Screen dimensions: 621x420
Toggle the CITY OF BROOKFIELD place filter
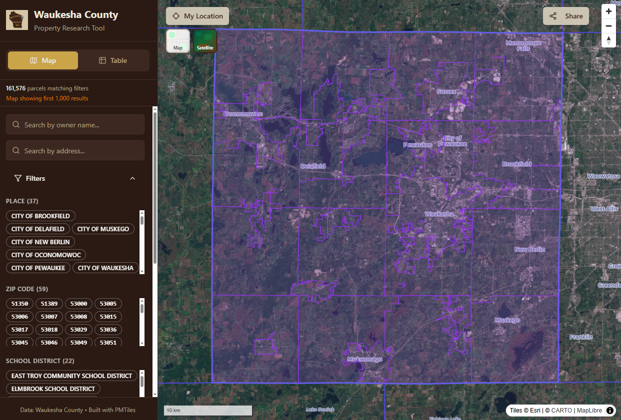click(40, 216)
